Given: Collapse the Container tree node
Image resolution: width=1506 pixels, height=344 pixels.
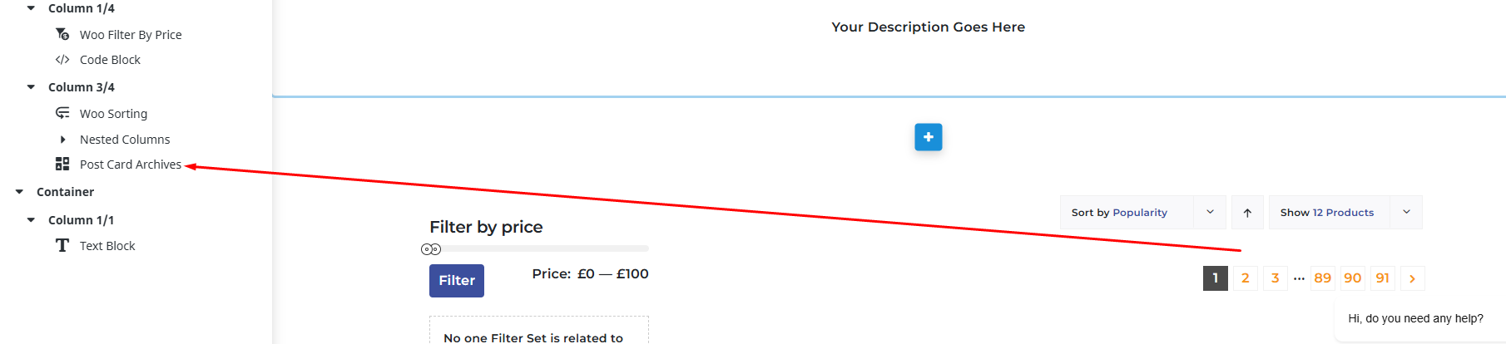Looking at the screenshot, I should [19, 192].
